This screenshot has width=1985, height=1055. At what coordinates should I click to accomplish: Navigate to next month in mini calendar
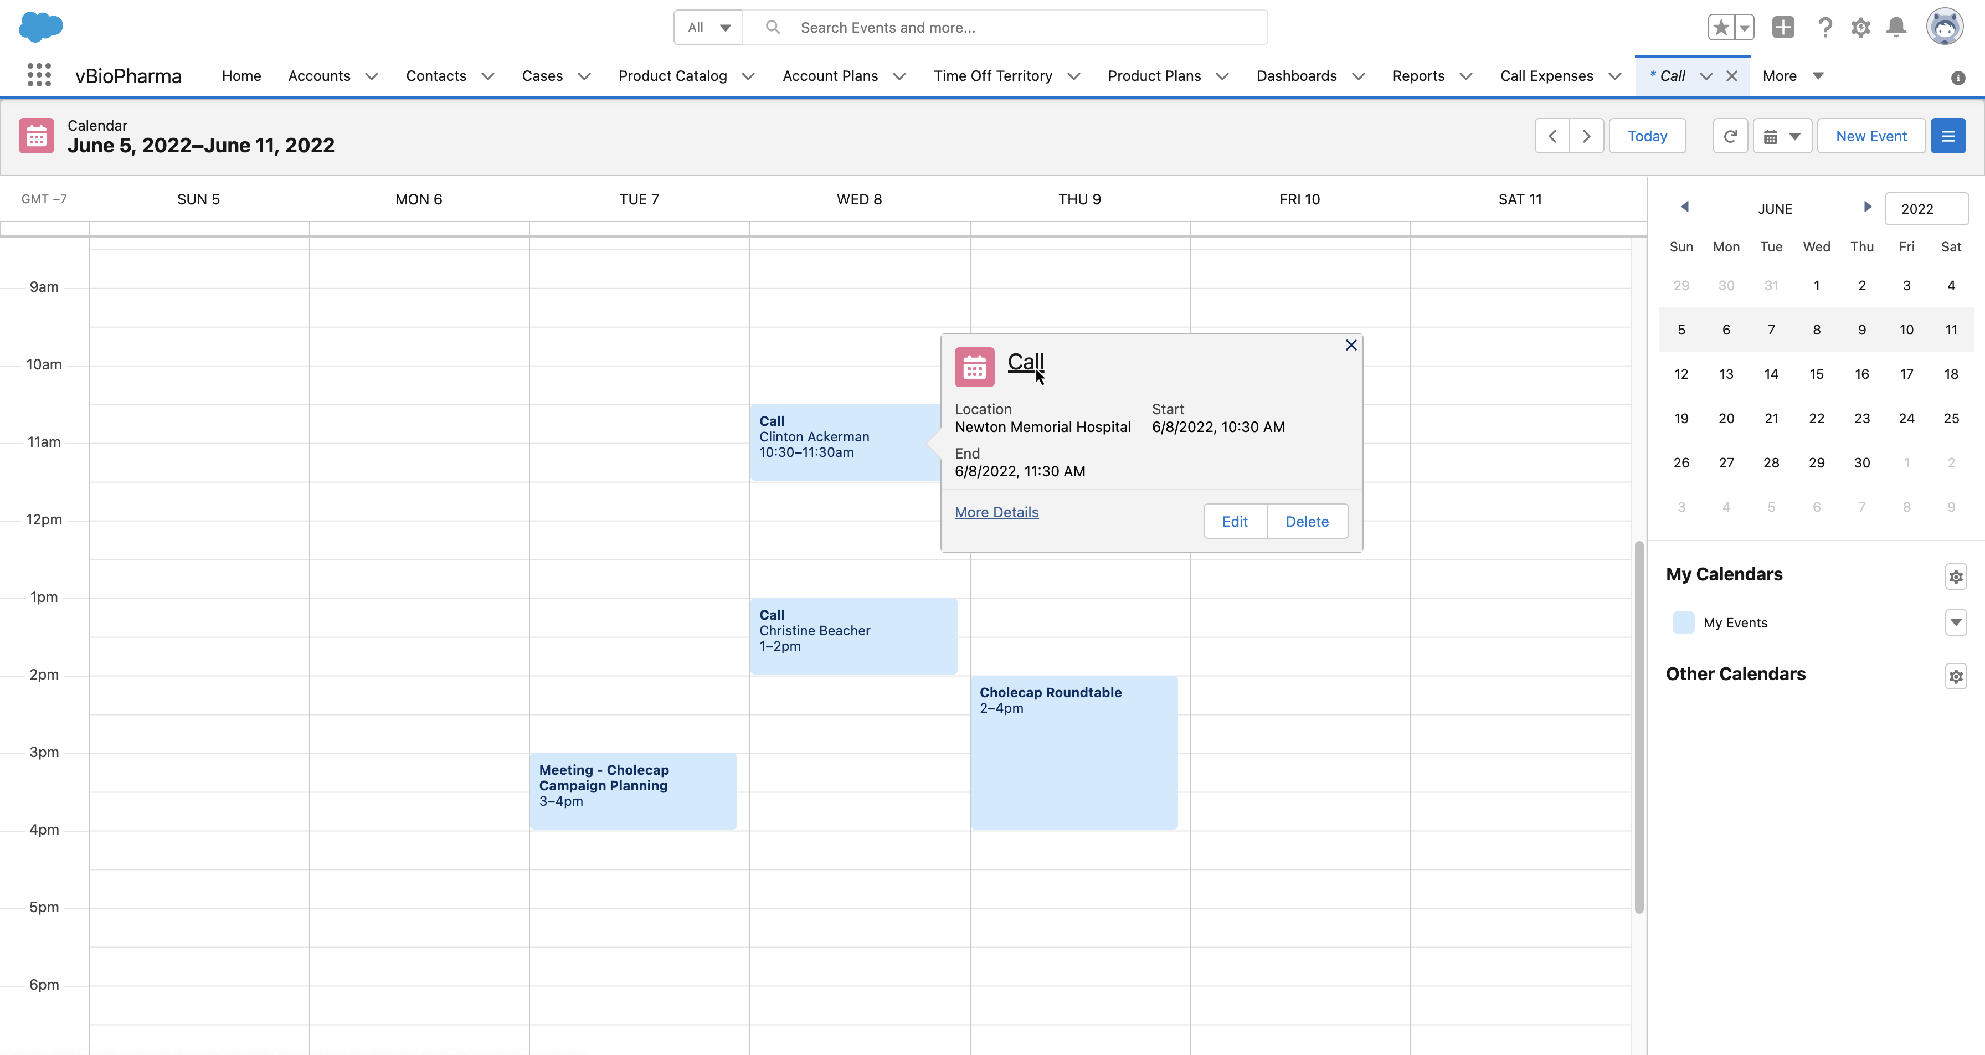point(1867,207)
